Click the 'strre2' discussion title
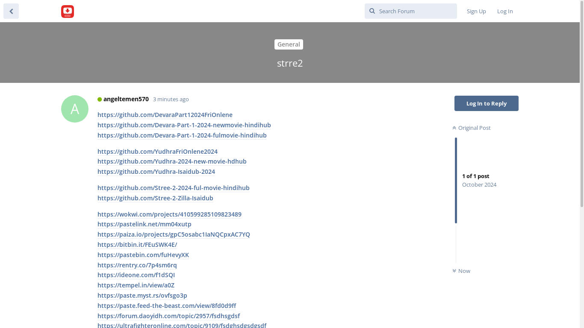584x328 pixels. [290, 63]
